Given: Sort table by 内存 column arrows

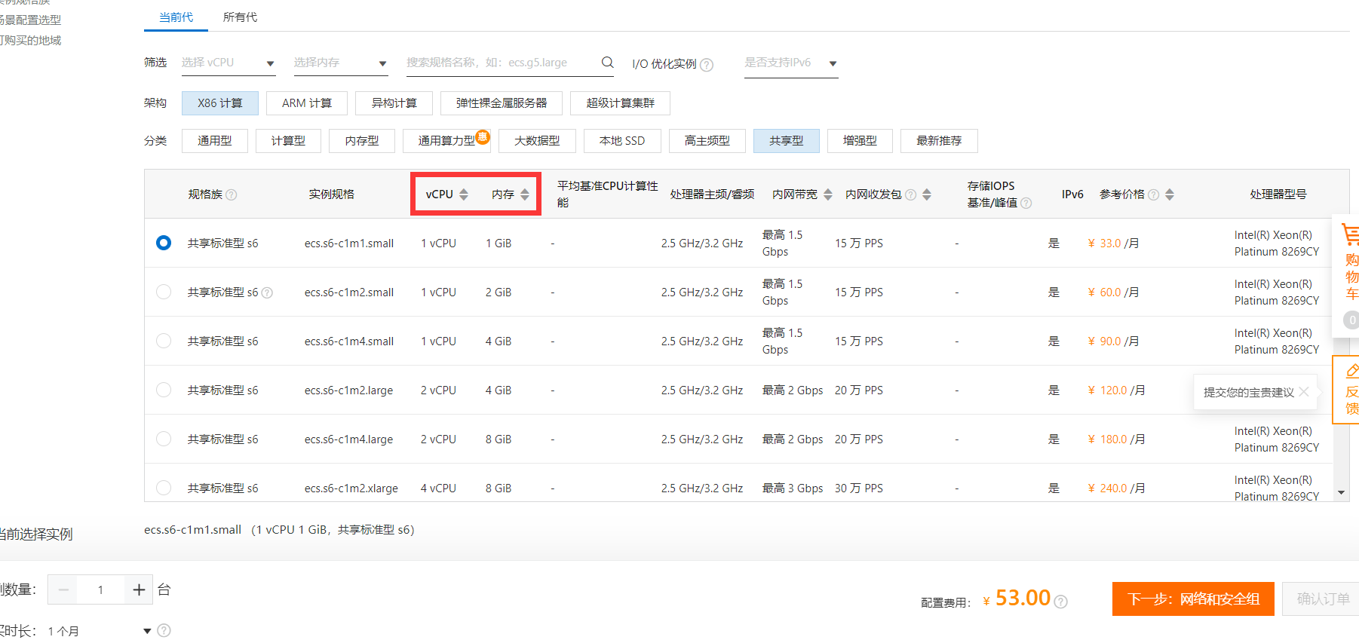Looking at the screenshot, I should 525,194.
